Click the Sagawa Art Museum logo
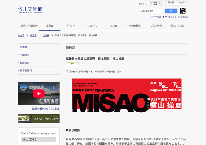The image size is (206, 145). (30, 10)
